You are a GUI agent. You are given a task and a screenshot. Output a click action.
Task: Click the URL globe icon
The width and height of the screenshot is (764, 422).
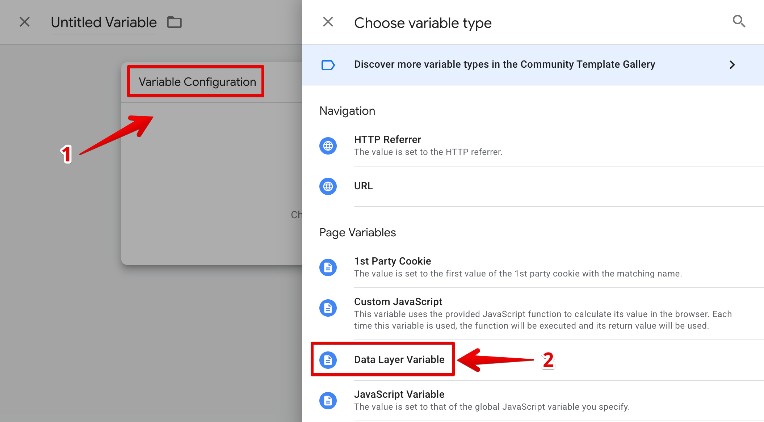pyautogui.click(x=328, y=186)
